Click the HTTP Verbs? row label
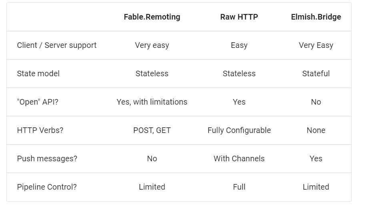 pos(40,130)
